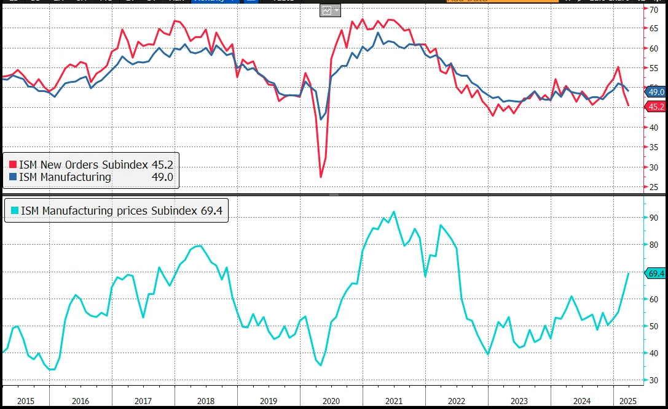668x409 pixels.
Task: Click the 25 tick on the ISM Manufacturing axis
Action: (654, 186)
